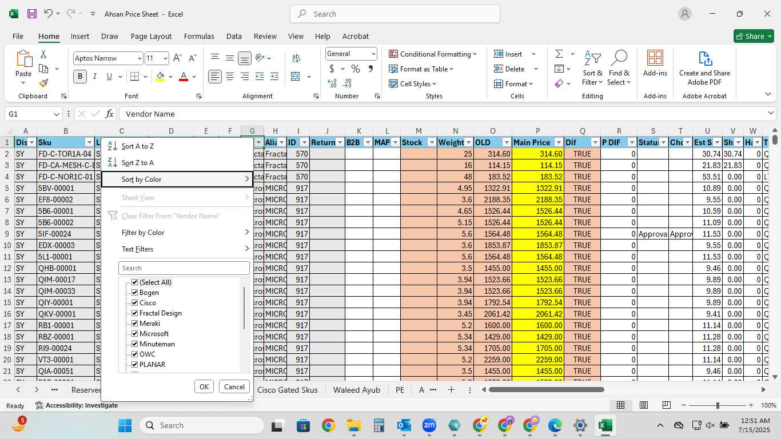
Task: Toggle the Meraki filter checkbox
Action: tap(135, 324)
